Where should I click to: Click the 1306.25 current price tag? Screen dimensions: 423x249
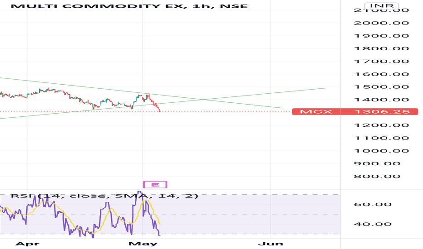pyautogui.click(x=379, y=112)
